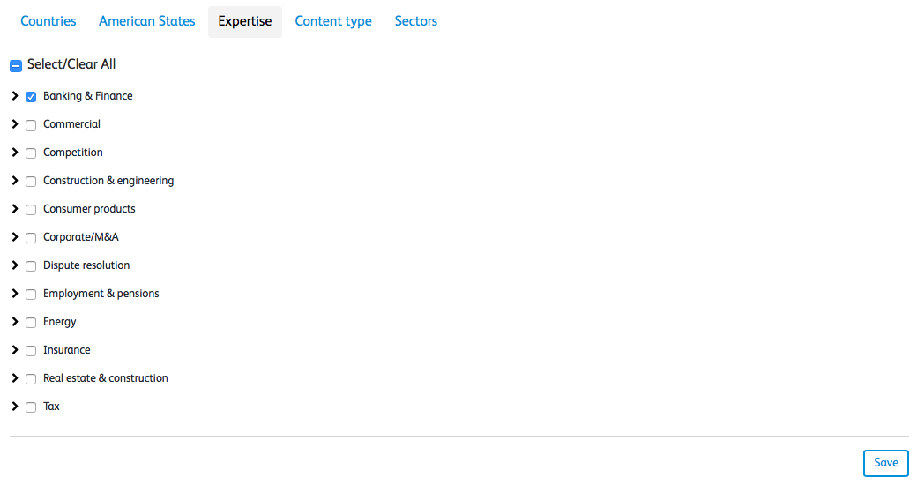This screenshot has width=917, height=485.
Task: Check the Consumer products checkbox
Action: tap(31, 210)
